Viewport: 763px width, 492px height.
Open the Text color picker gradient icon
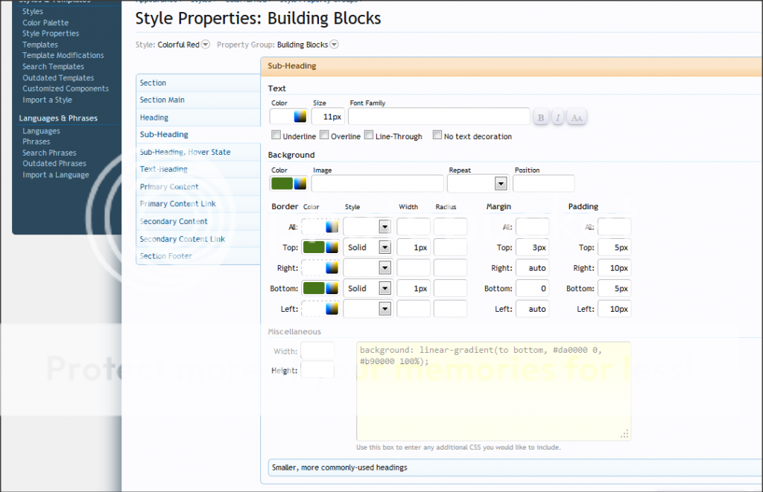click(x=300, y=116)
